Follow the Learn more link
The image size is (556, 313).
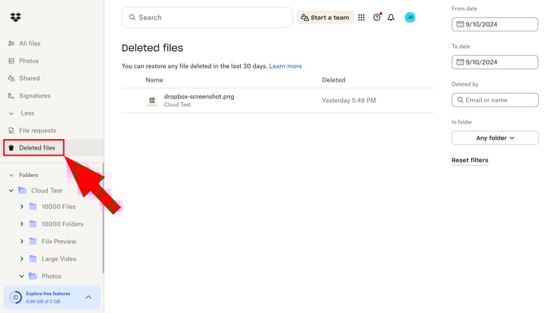[x=286, y=66]
